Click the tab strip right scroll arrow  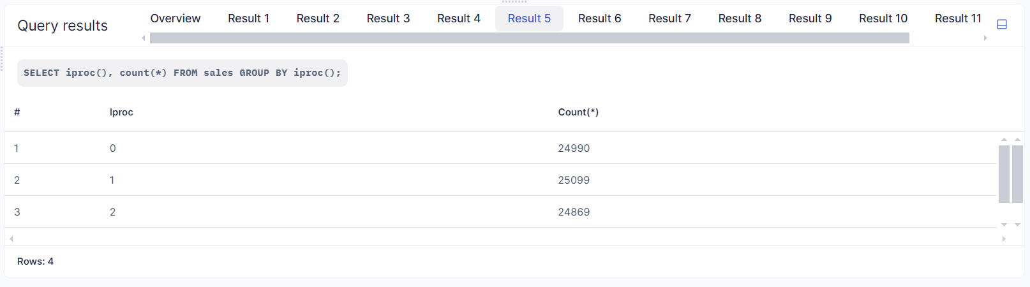[x=985, y=38]
